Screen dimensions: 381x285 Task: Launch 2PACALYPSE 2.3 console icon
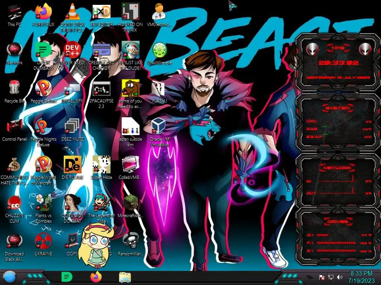coord(102,89)
